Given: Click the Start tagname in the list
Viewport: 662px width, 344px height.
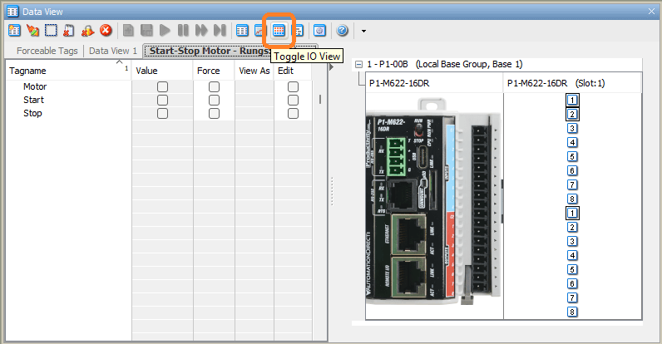Looking at the screenshot, I should coord(34,100).
